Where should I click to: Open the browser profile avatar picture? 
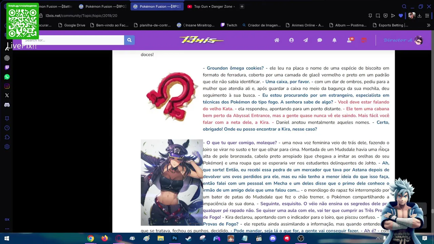[x=412, y=16]
